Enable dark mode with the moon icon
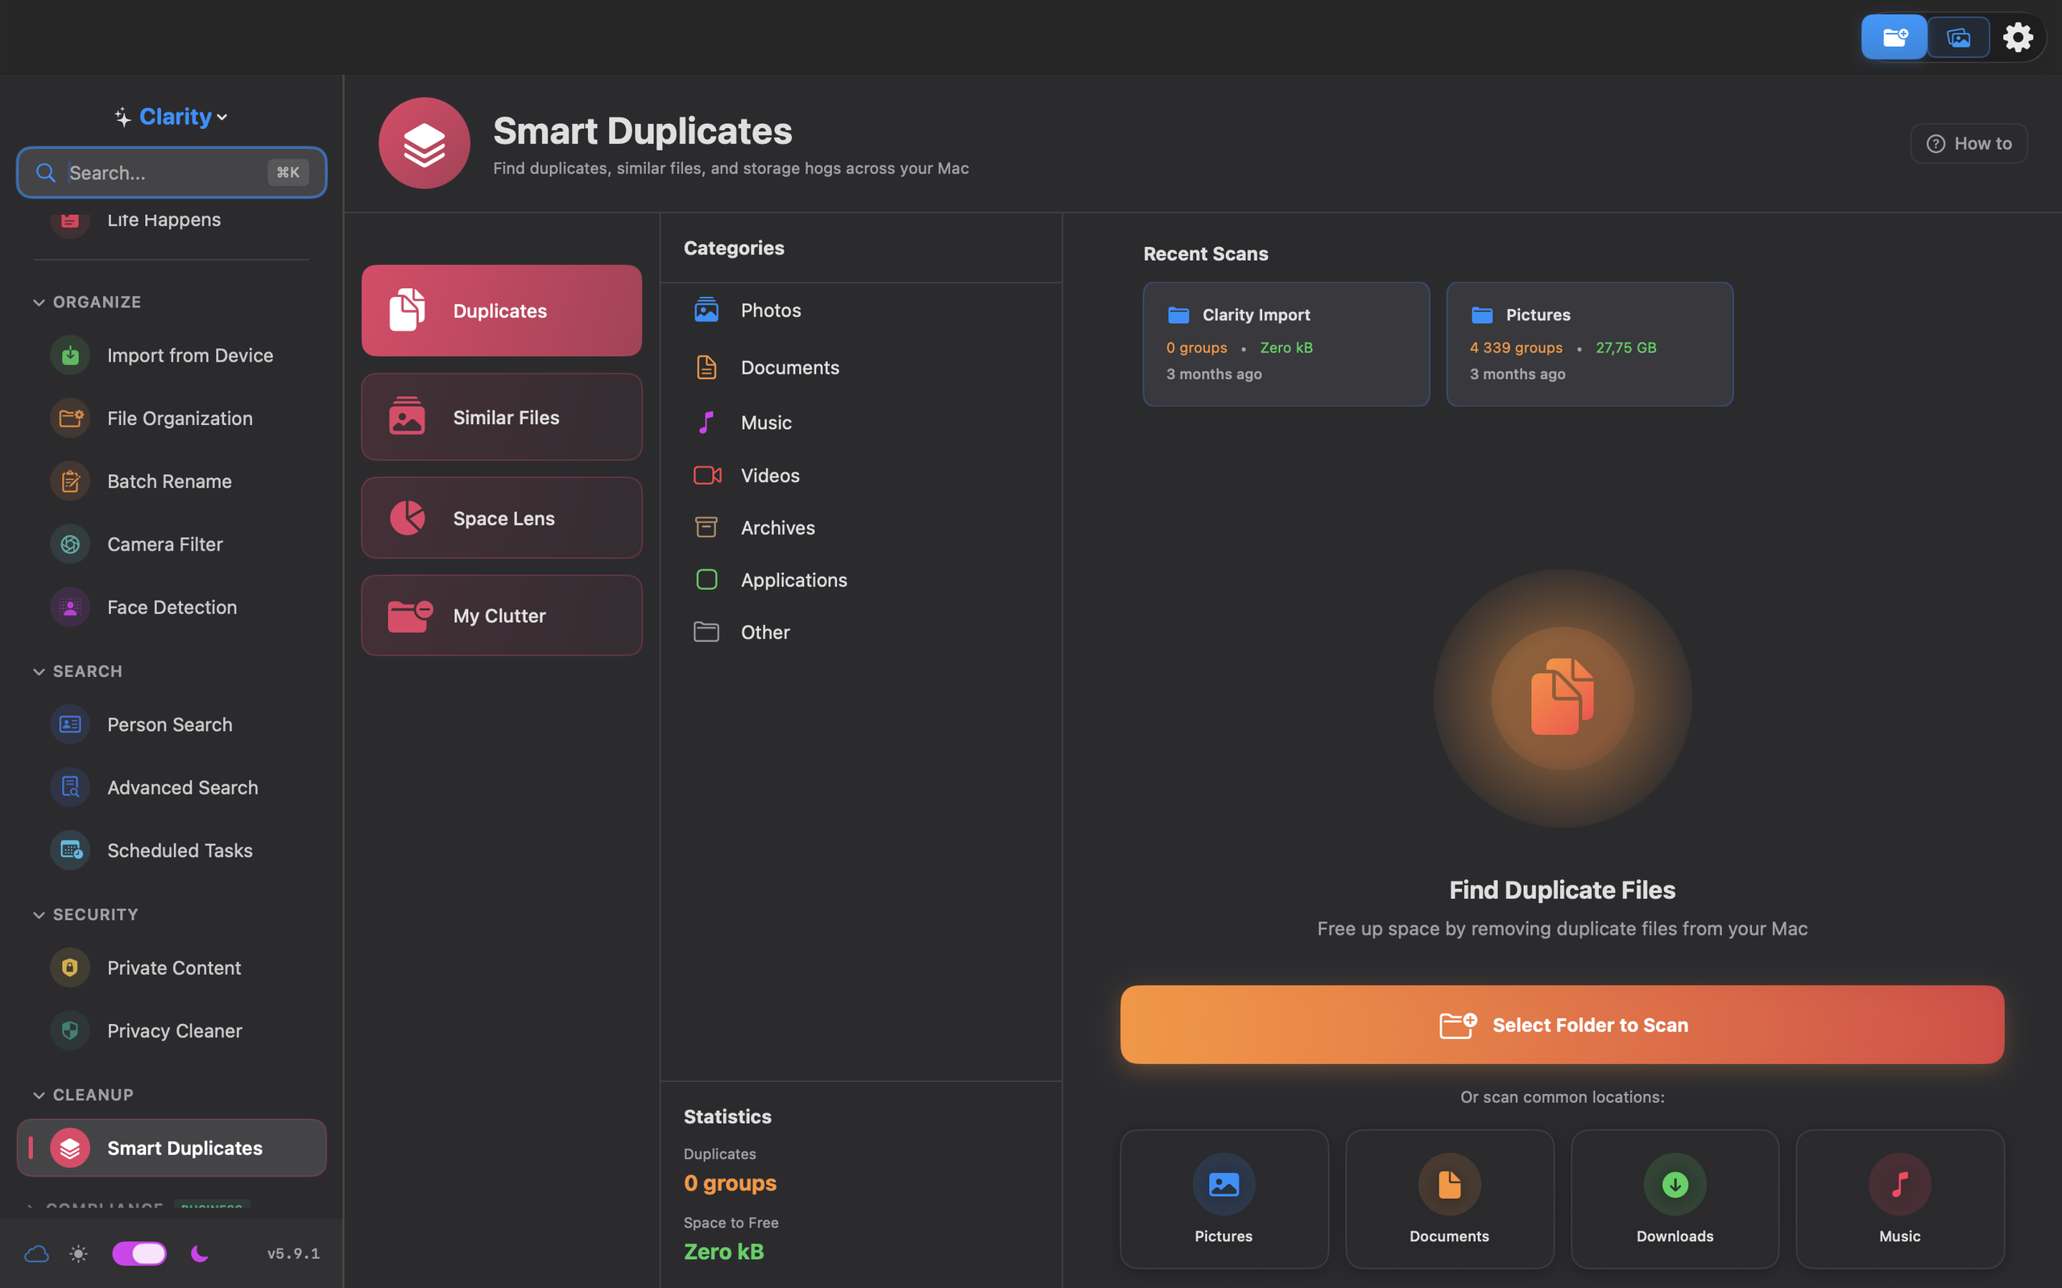2062x1288 pixels. click(x=200, y=1253)
